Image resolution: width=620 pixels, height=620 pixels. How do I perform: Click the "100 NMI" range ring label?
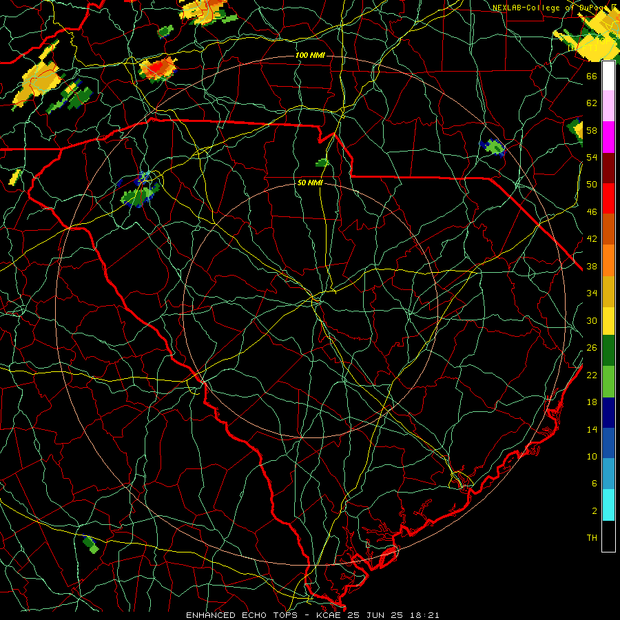(310, 55)
